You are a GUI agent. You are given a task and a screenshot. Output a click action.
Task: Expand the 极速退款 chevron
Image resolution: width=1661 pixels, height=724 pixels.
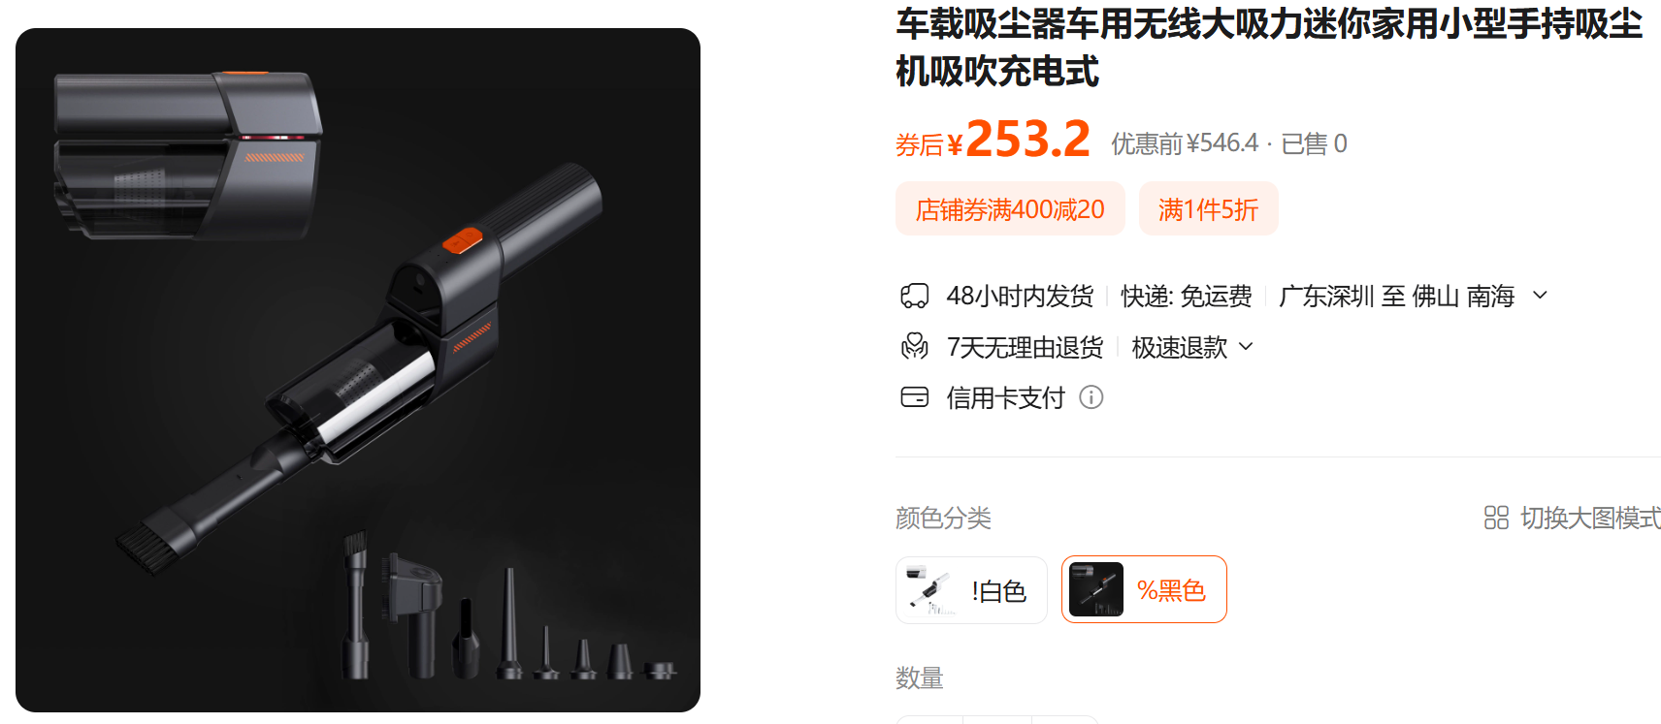click(1247, 346)
